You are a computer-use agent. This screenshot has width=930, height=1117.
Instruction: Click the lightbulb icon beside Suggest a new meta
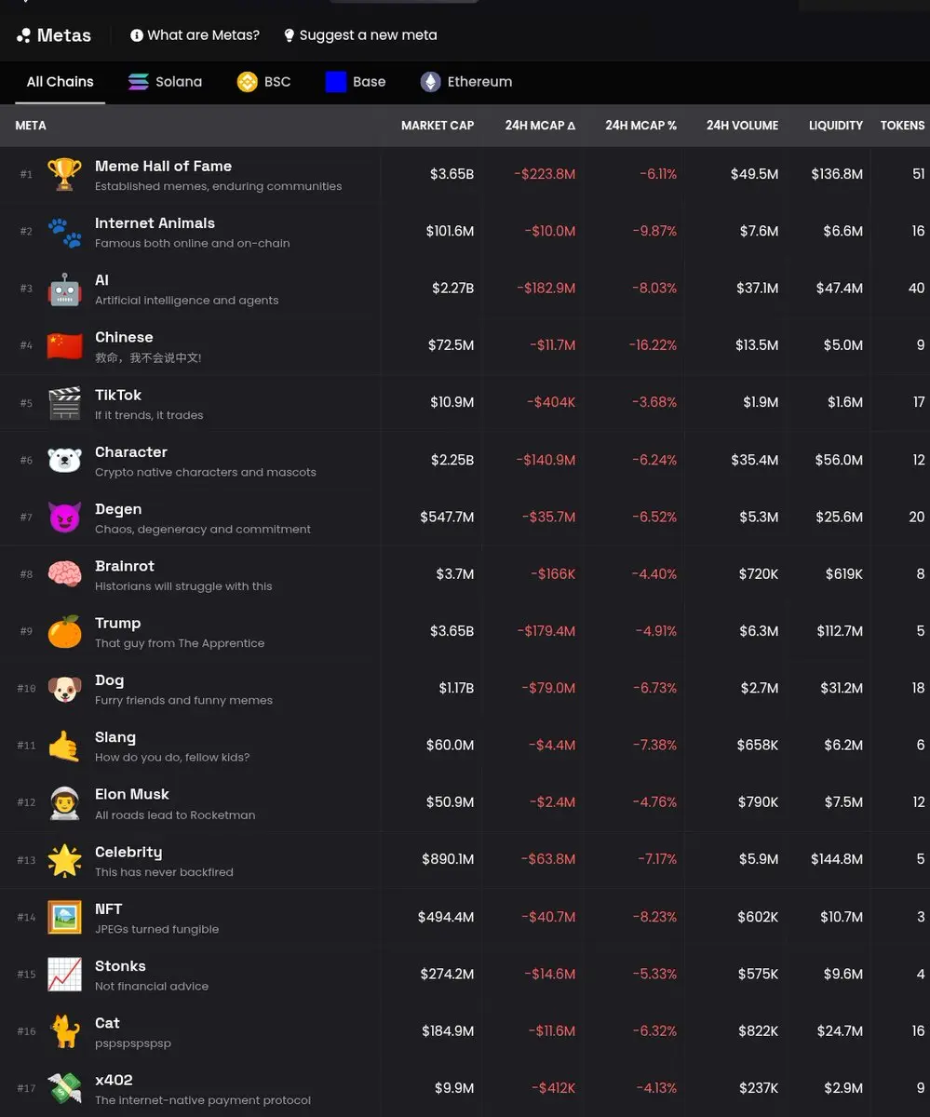click(290, 35)
